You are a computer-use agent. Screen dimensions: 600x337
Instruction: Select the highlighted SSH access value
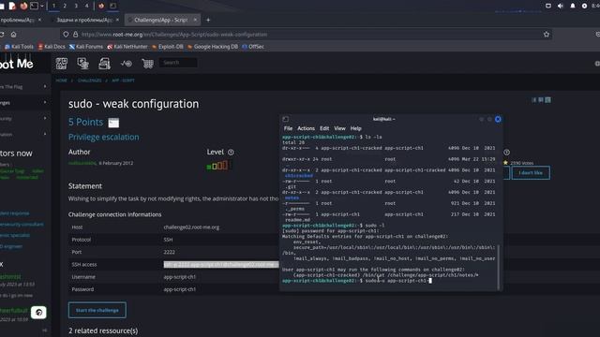coord(221,264)
